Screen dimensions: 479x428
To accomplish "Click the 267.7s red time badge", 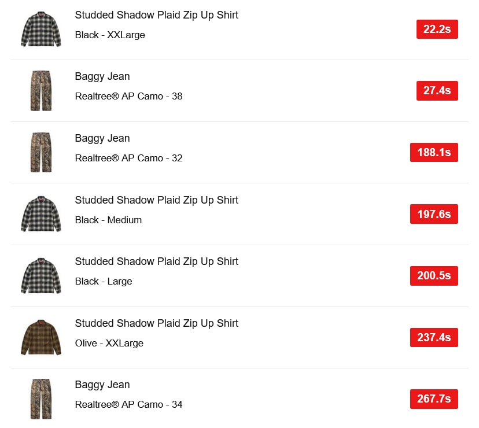I will click(434, 399).
